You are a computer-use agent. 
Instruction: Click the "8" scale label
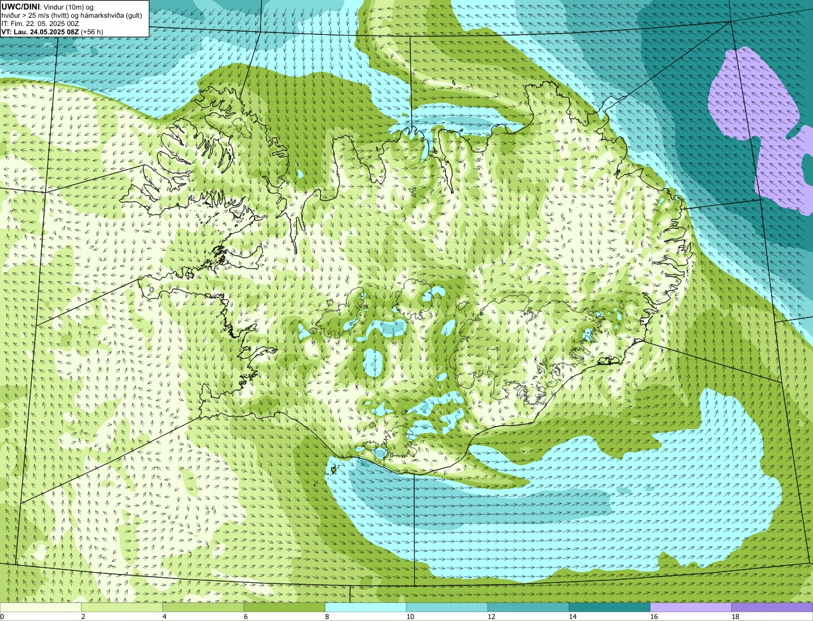(x=327, y=617)
